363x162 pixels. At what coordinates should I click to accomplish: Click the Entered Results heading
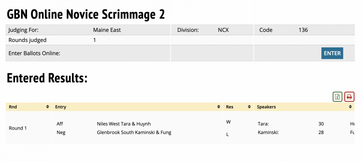[x=47, y=78]
